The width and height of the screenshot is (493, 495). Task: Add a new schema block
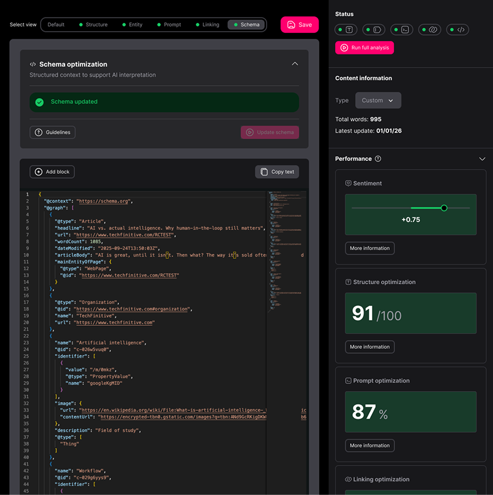click(x=52, y=171)
